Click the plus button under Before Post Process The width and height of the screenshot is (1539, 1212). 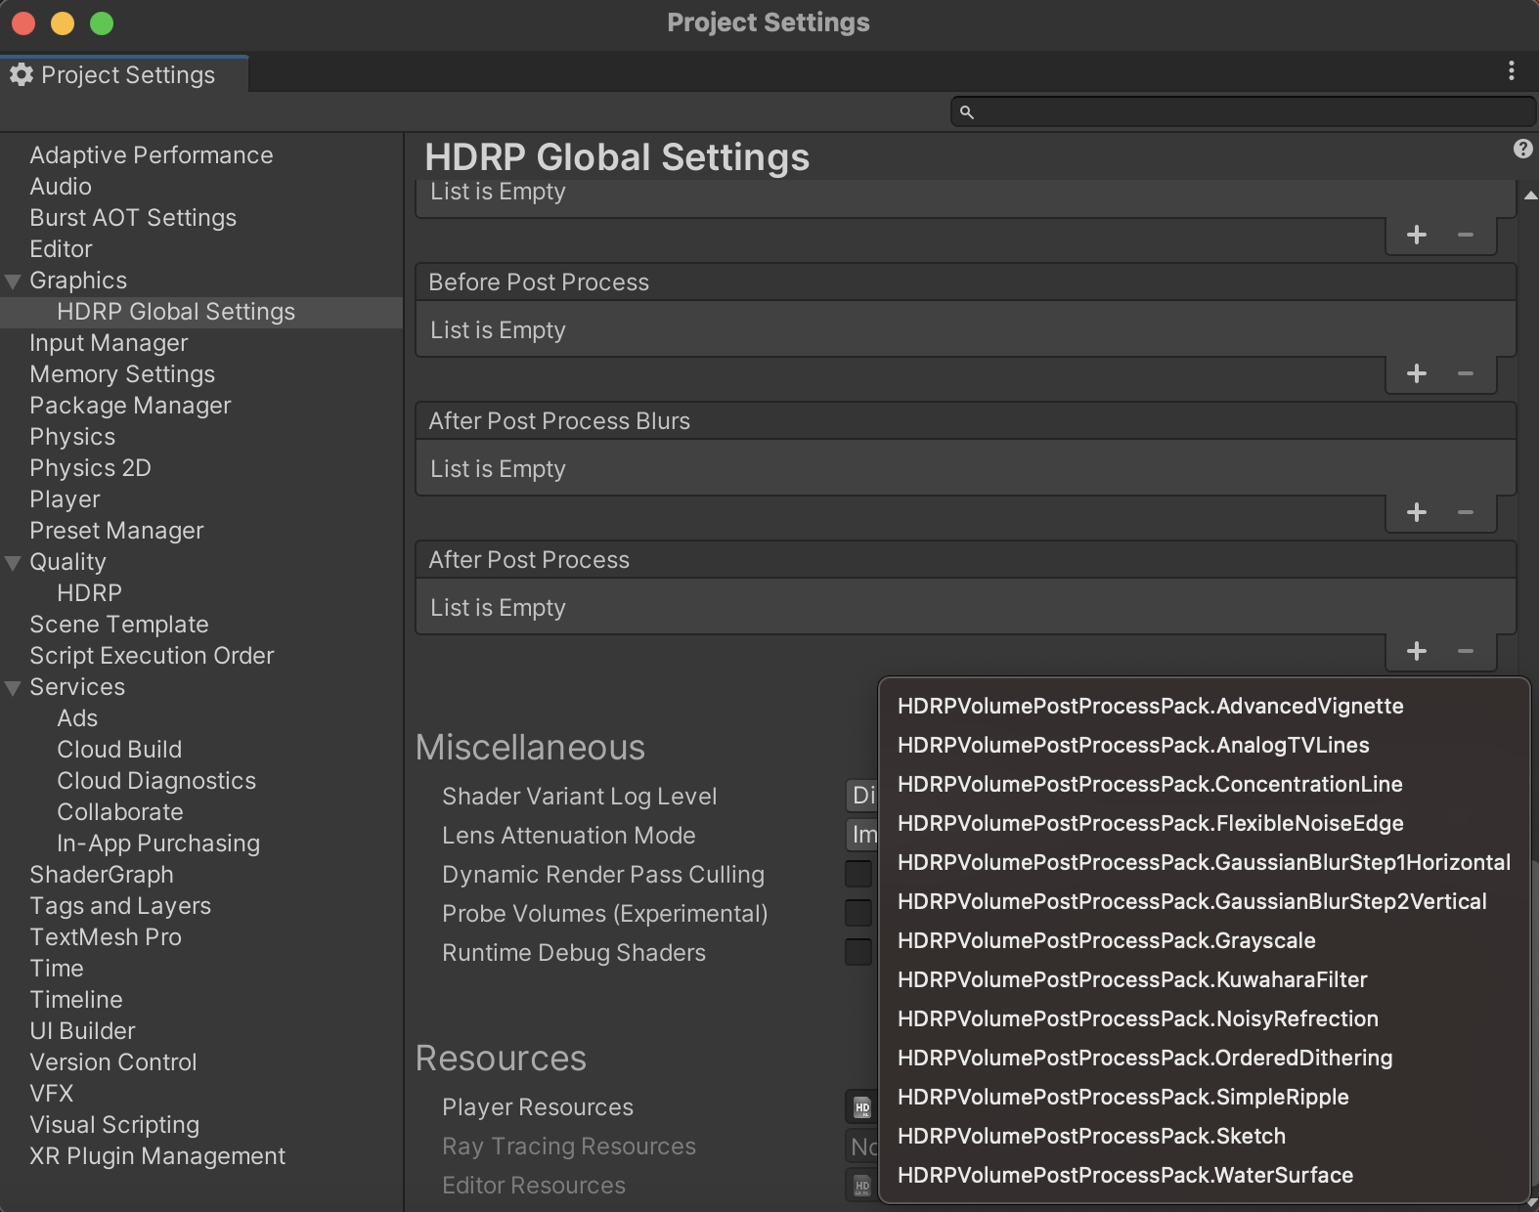pos(1416,373)
